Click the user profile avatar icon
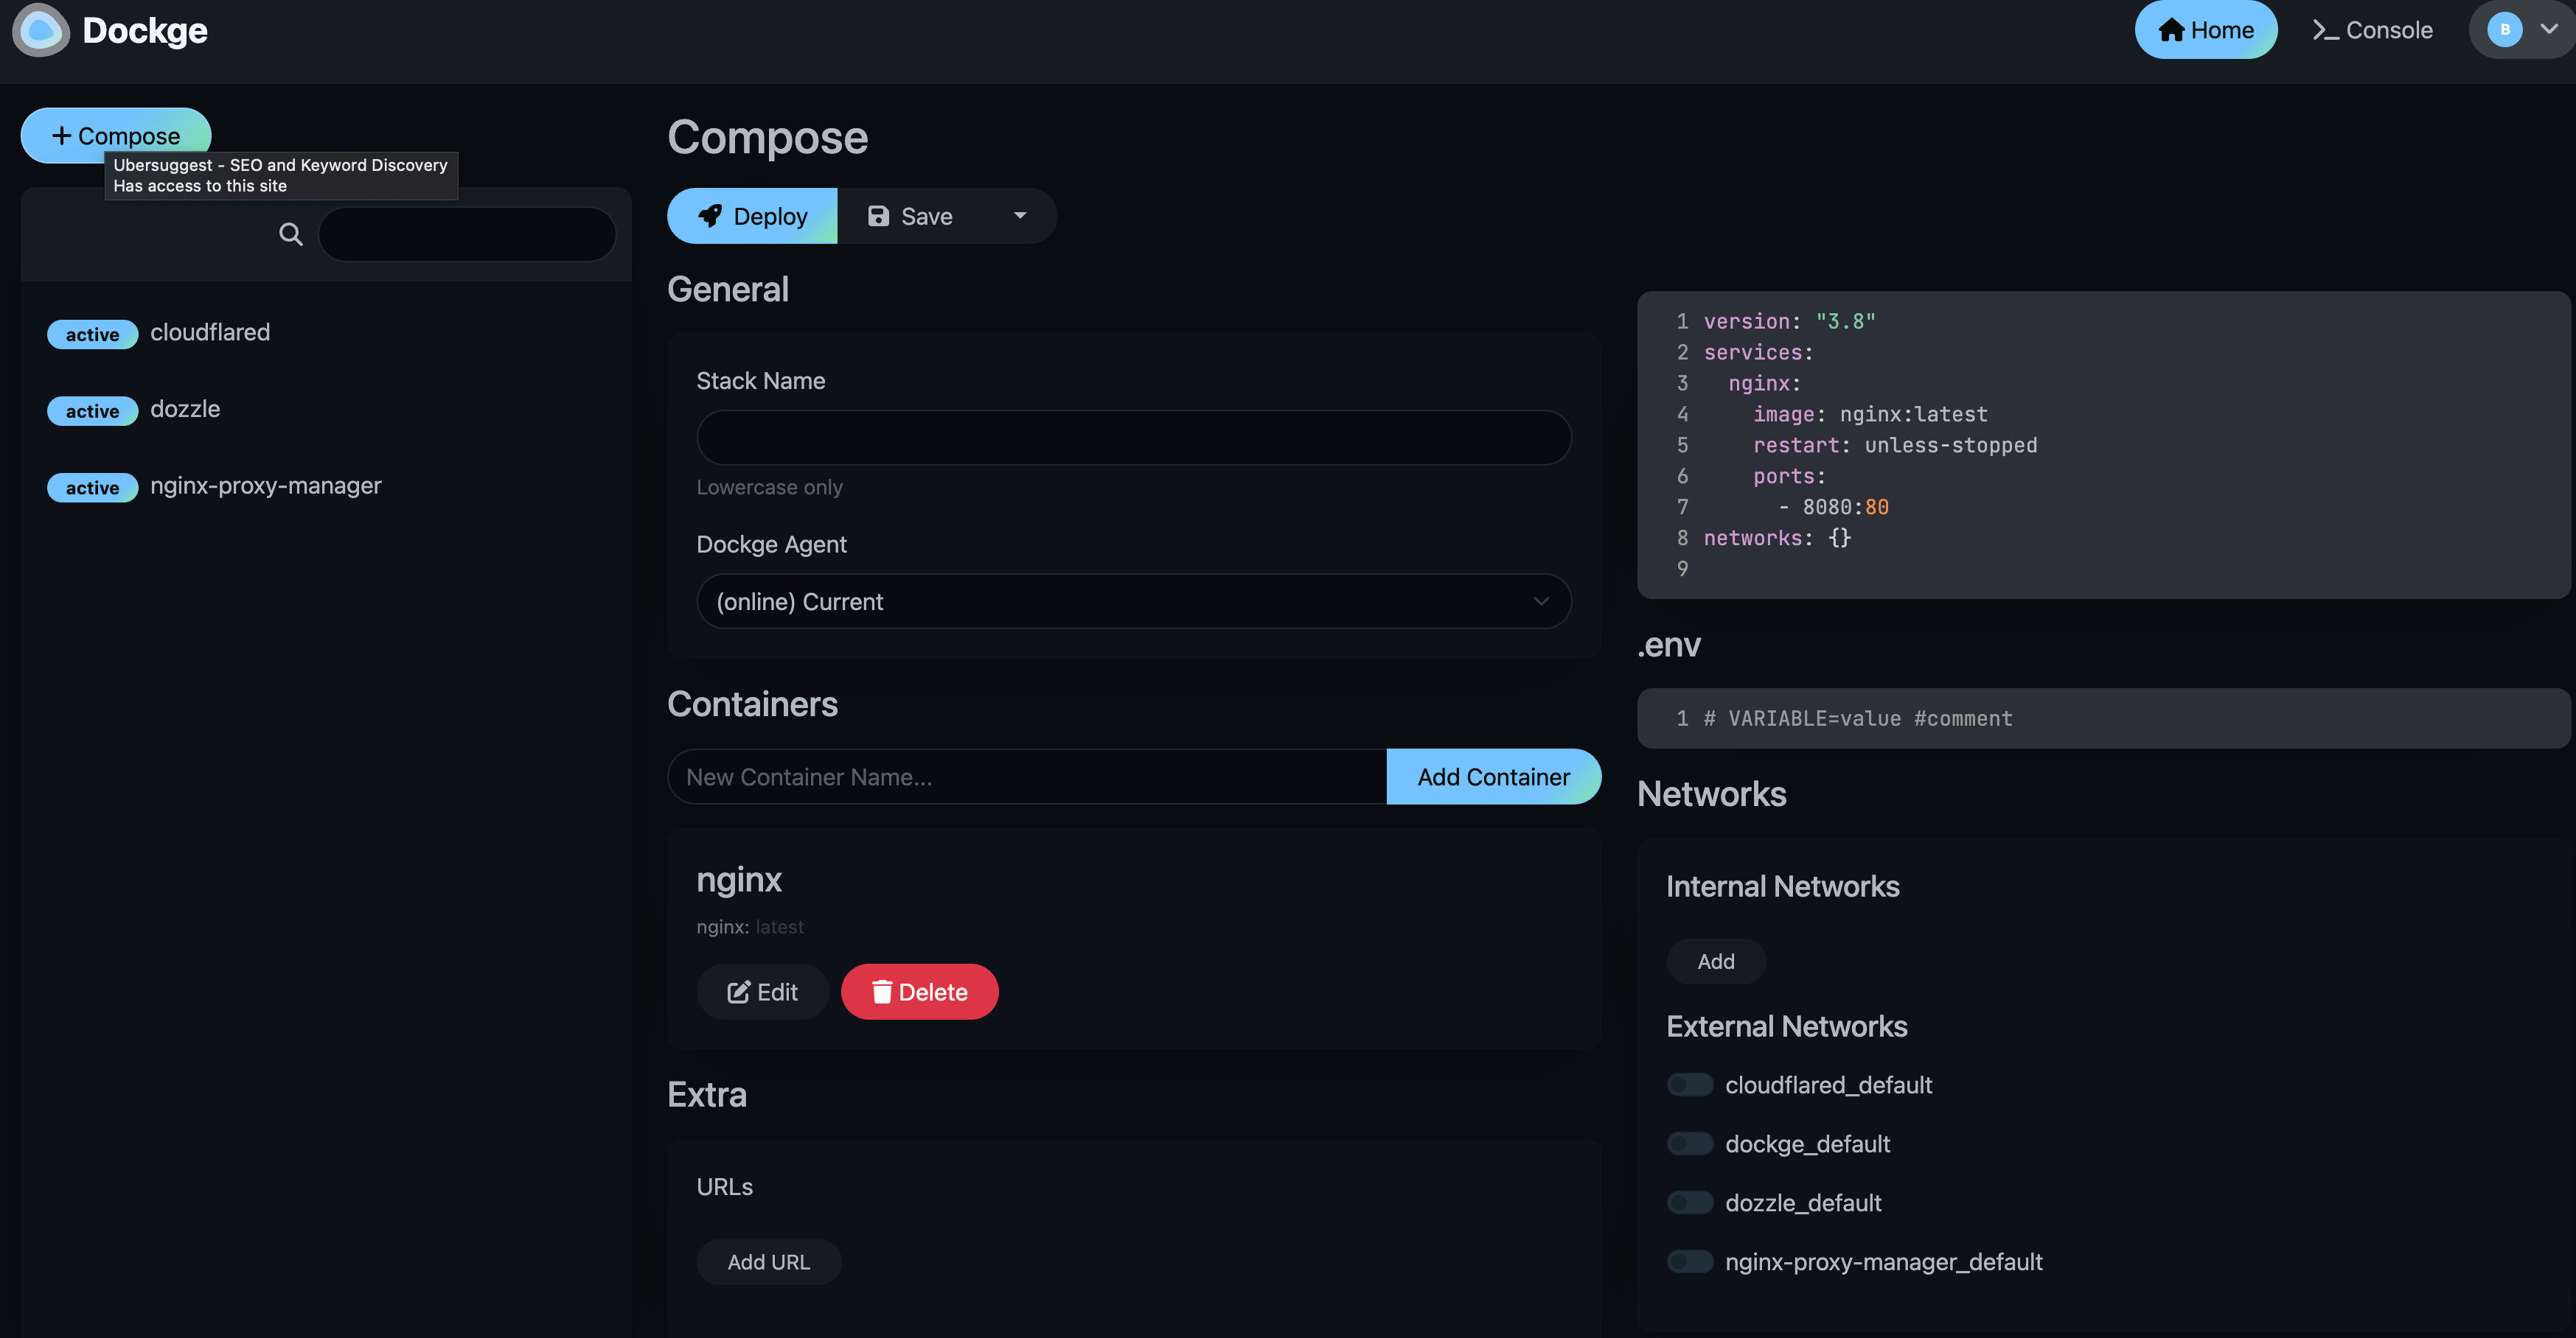This screenshot has height=1338, width=2576. pyautogui.click(x=2504, y=29)
